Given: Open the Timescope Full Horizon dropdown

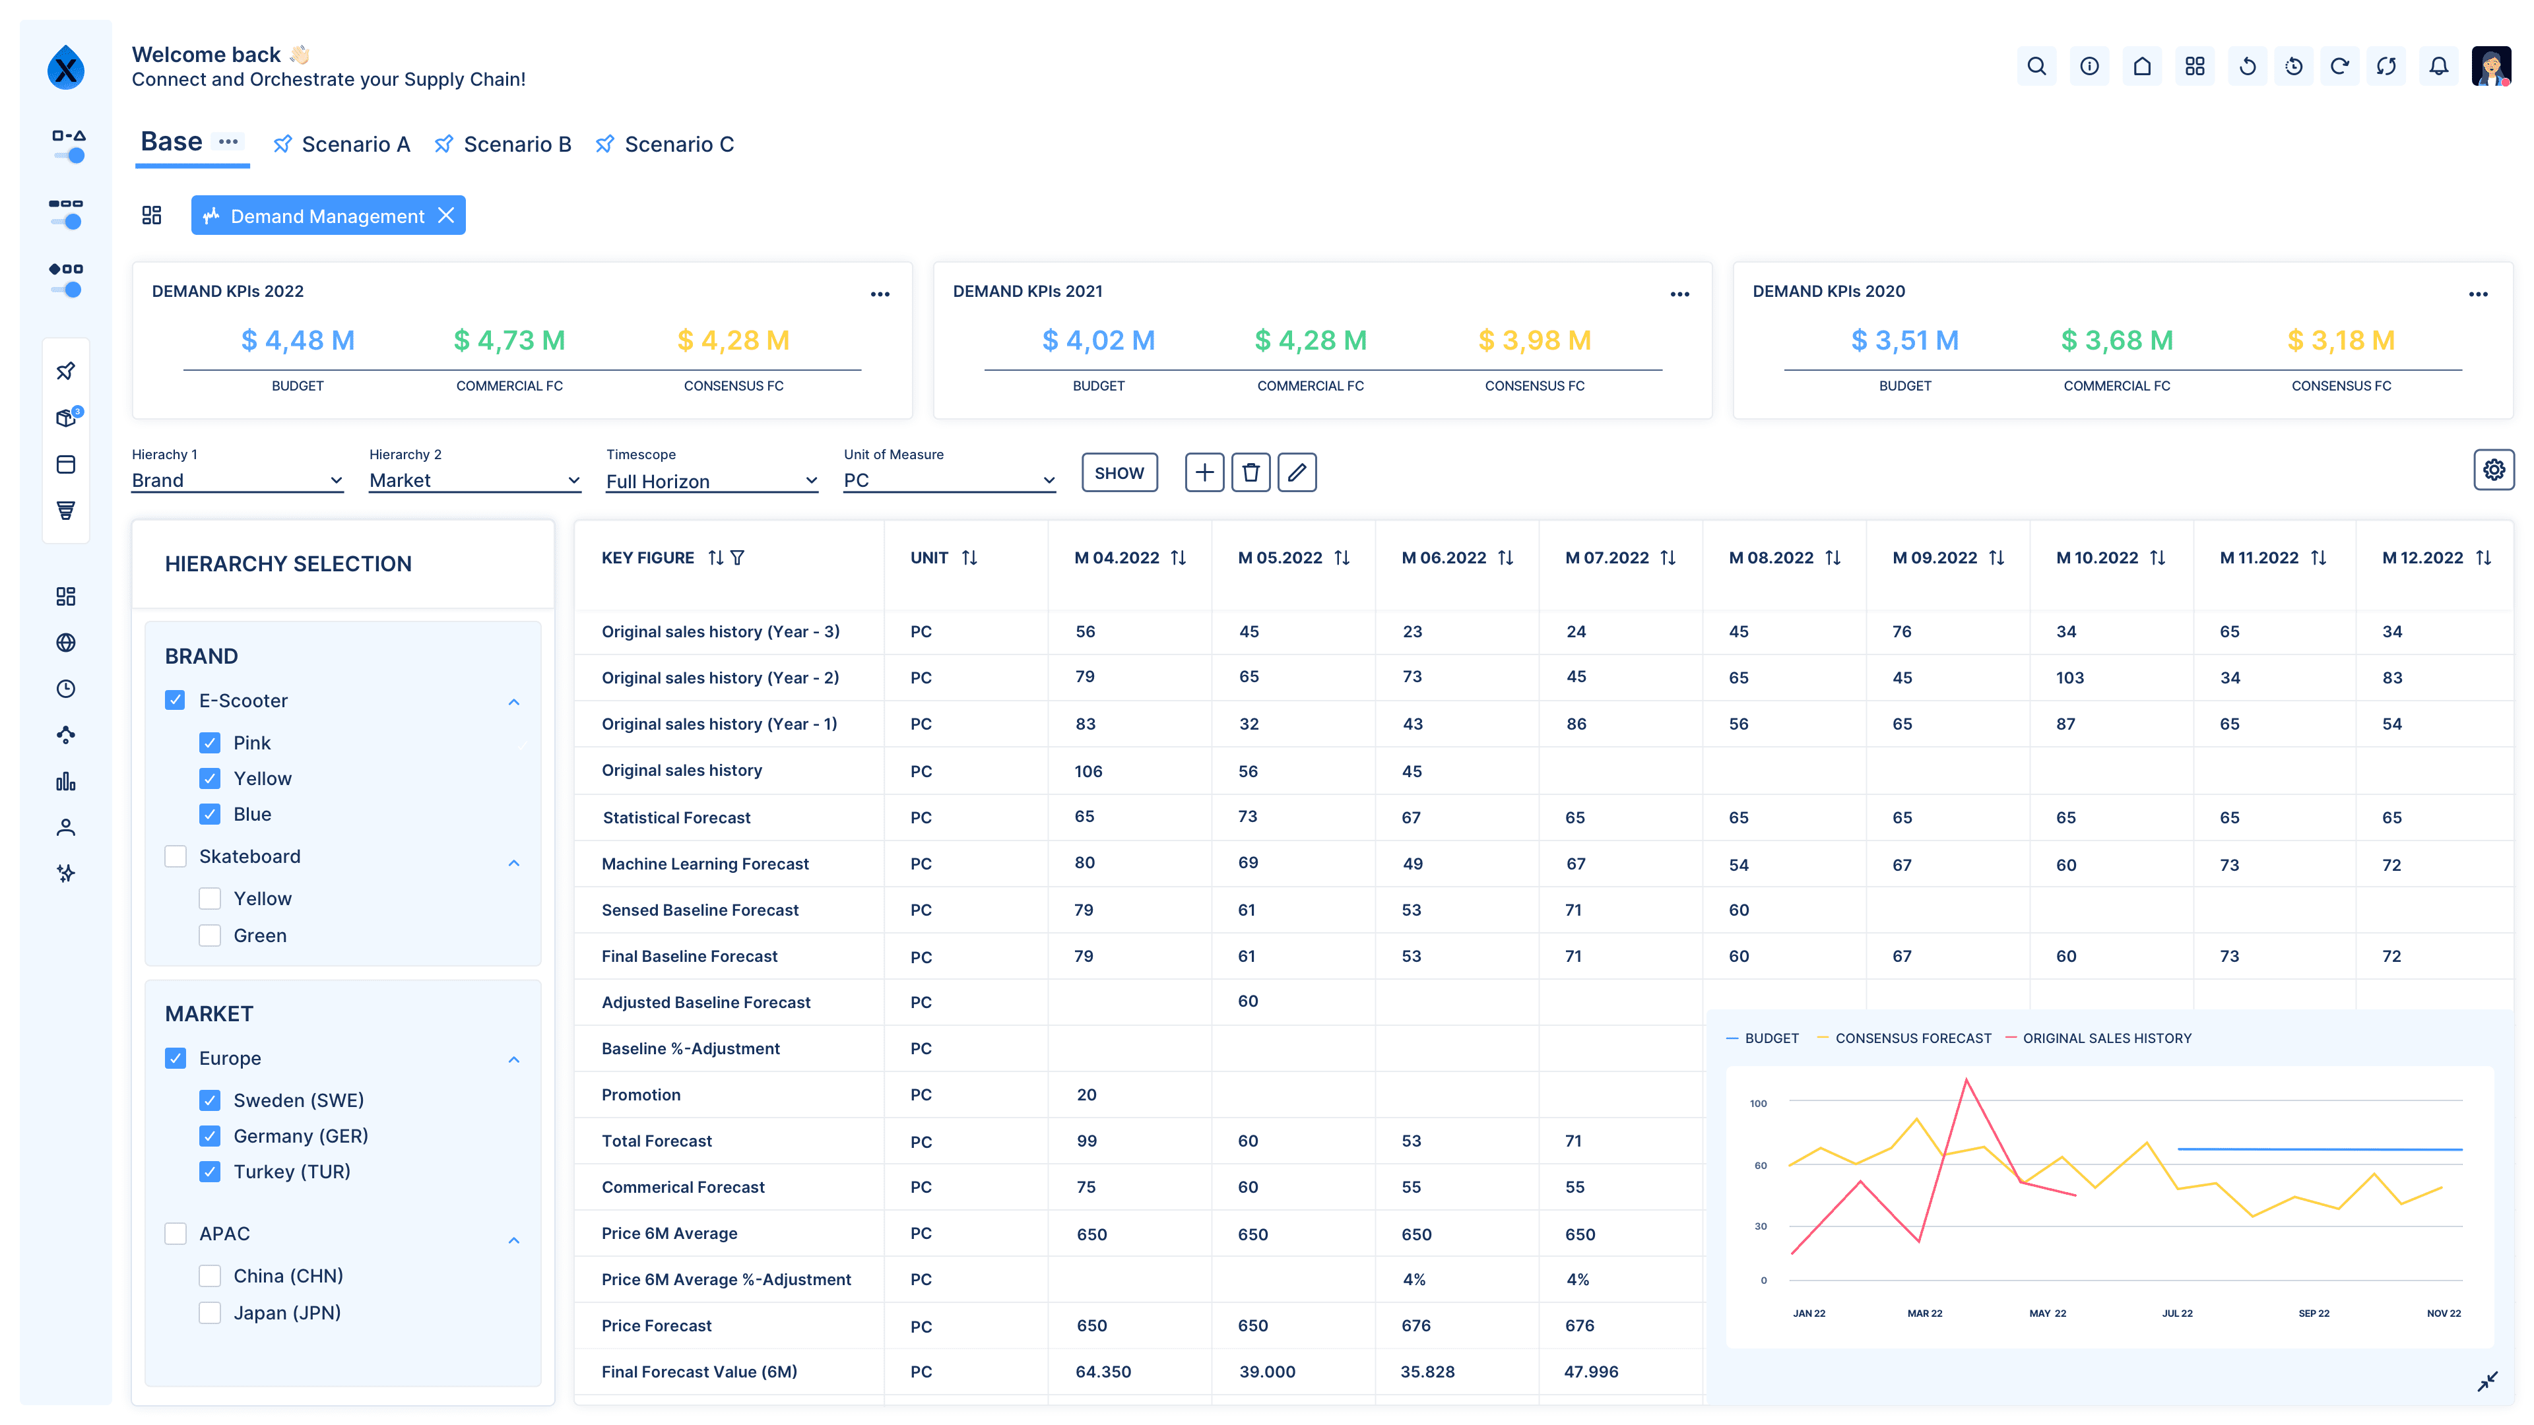Looking at the screenshot, I should 711,481.
